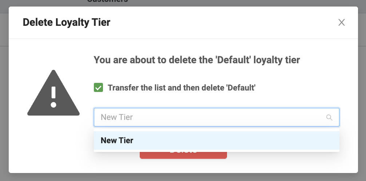
Task: Click the warning triangle icon
Action: point(53,95)
